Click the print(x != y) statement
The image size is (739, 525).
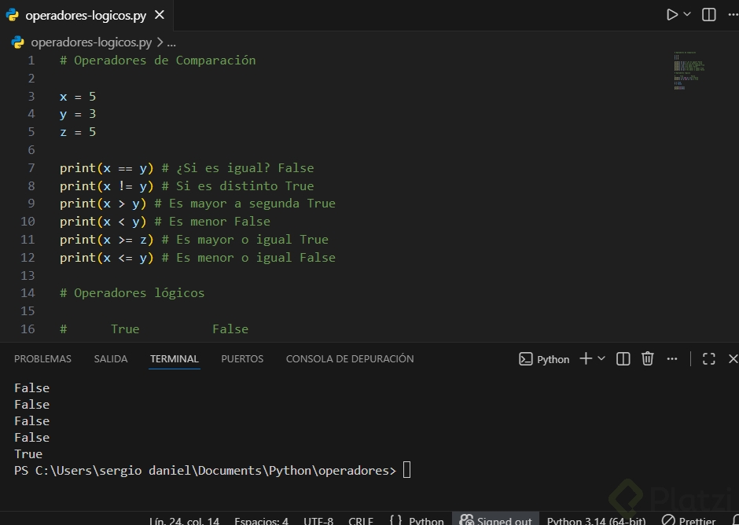click(106, 186)
